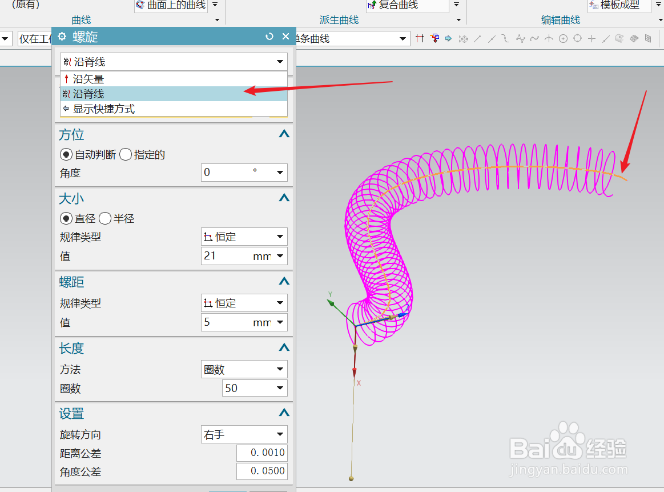Toggle the enable snap point icon
The height and width of the screenshot is (492, 664).
click(463, 38)
